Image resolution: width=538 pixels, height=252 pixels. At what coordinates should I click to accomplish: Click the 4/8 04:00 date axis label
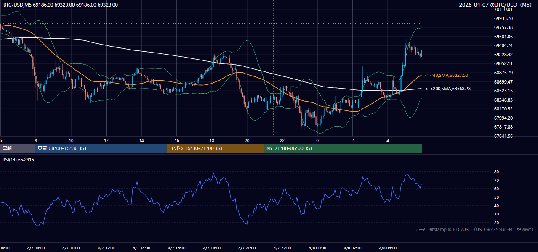(x=388, y=248)
